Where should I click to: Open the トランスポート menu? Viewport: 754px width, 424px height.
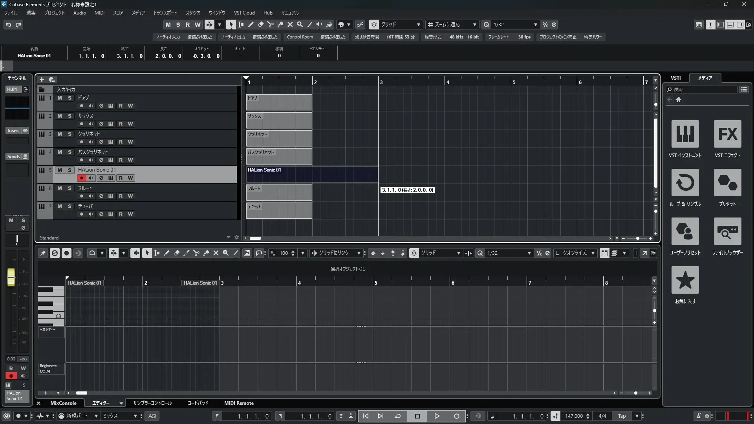coord(165,13)
